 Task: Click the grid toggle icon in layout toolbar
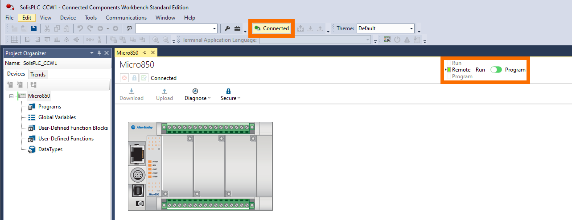tap(14, 40)
